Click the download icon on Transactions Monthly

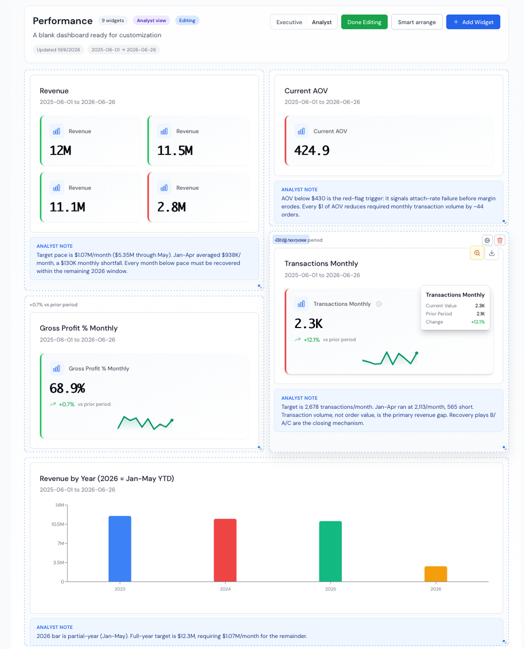point(492,253)
